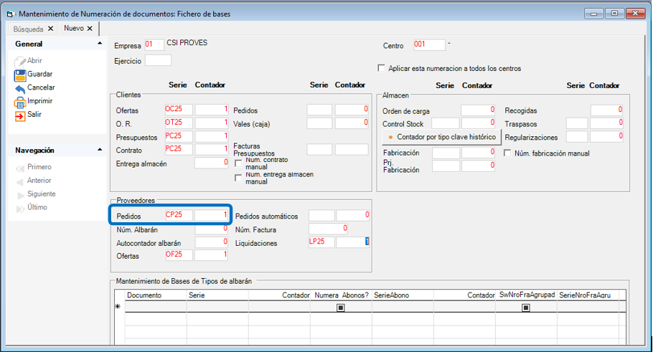Click the Salir exit icon
The image size is (653, 352).
19,115
